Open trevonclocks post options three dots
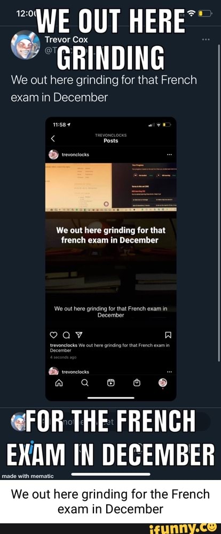The image size is (221, 534). click(x=169, y=154)
